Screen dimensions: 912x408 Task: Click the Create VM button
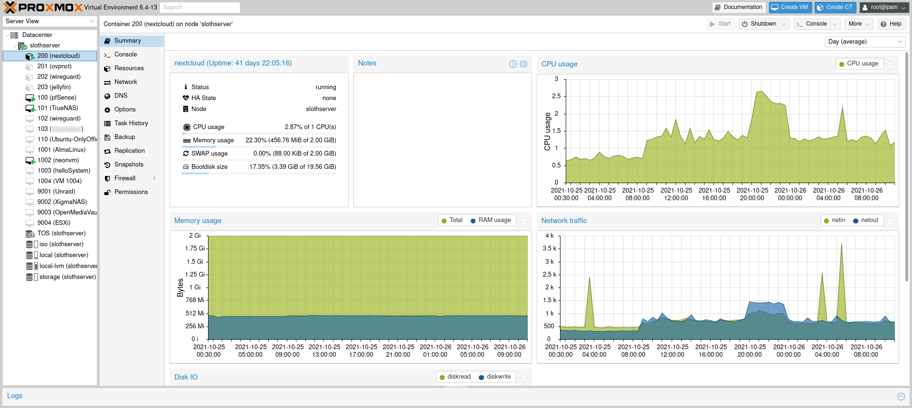pos(790,8)
